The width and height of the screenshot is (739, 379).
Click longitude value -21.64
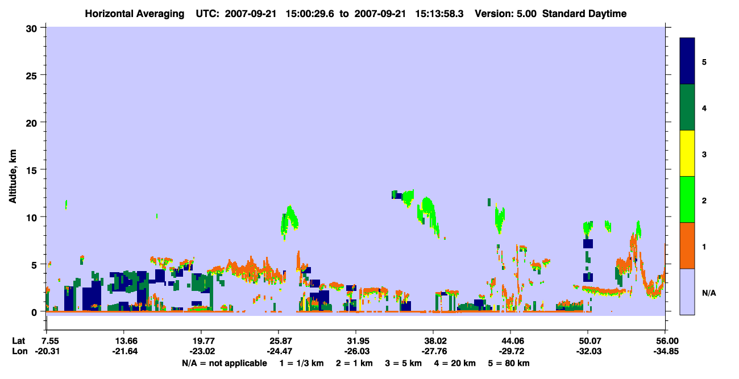point(123,351)
